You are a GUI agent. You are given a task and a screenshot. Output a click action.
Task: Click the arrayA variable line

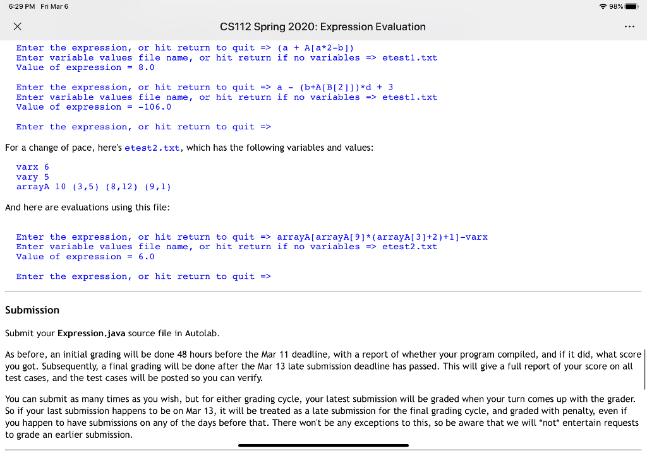pyautogui.click(x=94, y=186)
